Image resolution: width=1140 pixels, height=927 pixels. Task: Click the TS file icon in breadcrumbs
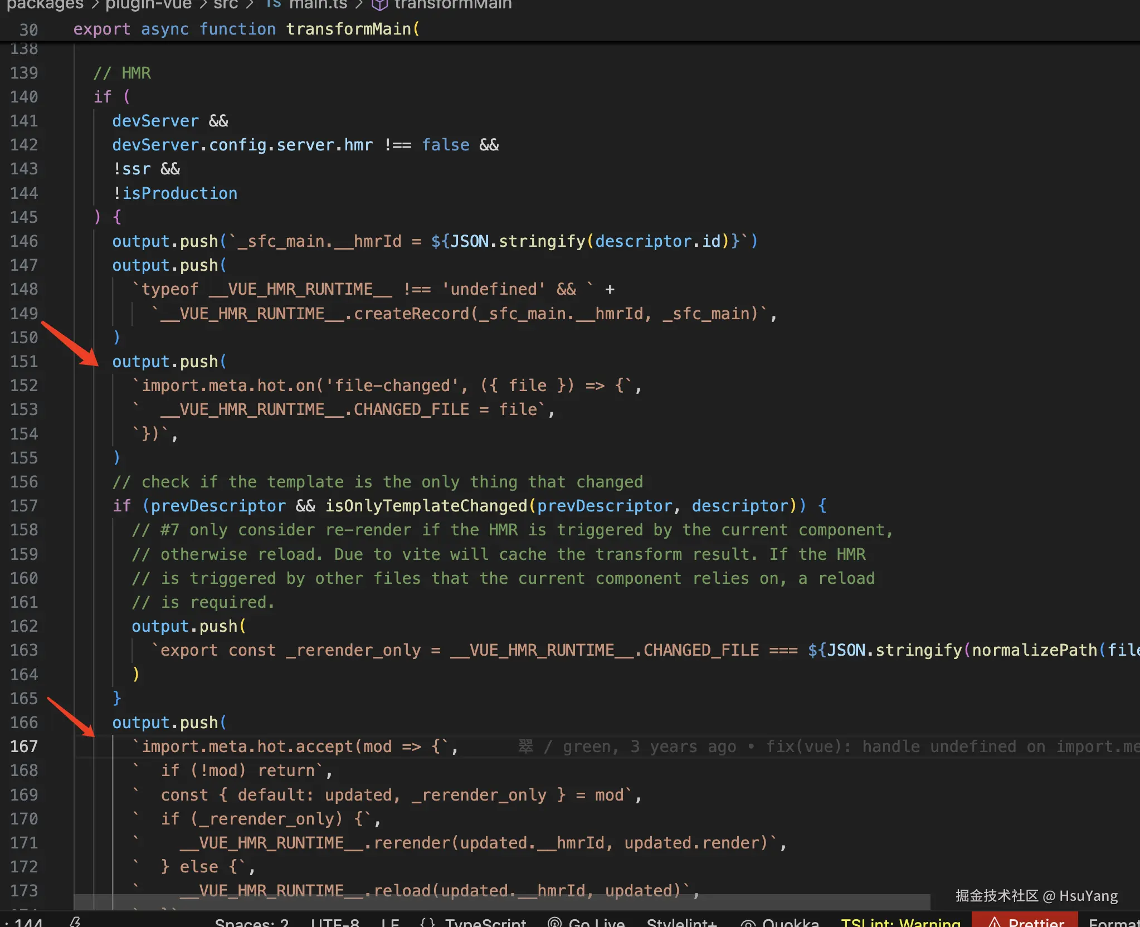click(x=273, y=3)
